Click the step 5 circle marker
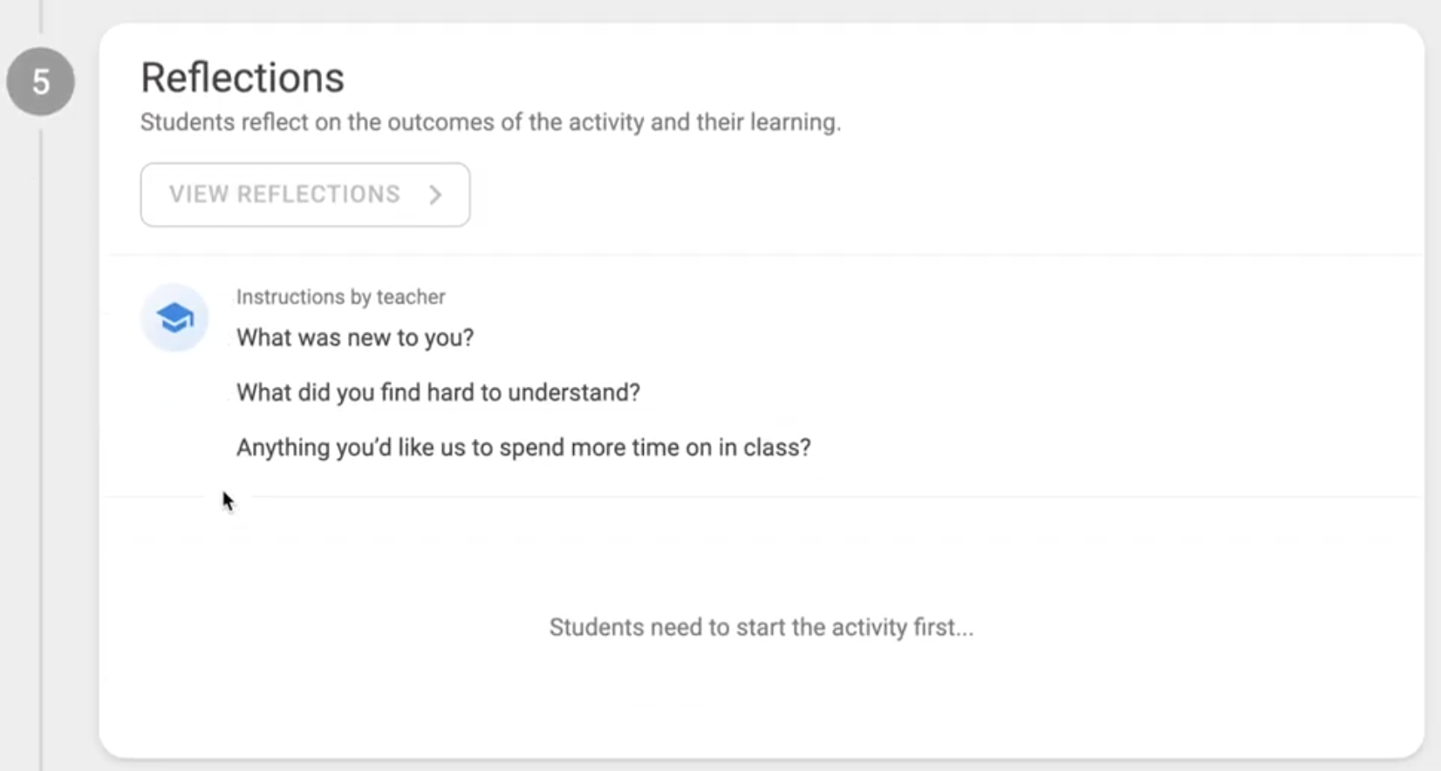This screenshot has width=1441, height=771. pos(40,82)
